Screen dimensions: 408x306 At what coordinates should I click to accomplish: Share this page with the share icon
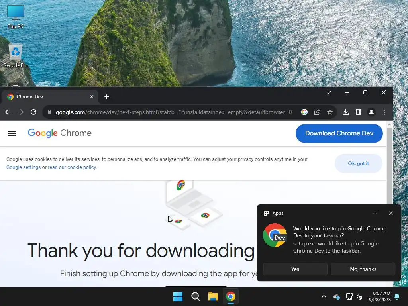[317, 112]
